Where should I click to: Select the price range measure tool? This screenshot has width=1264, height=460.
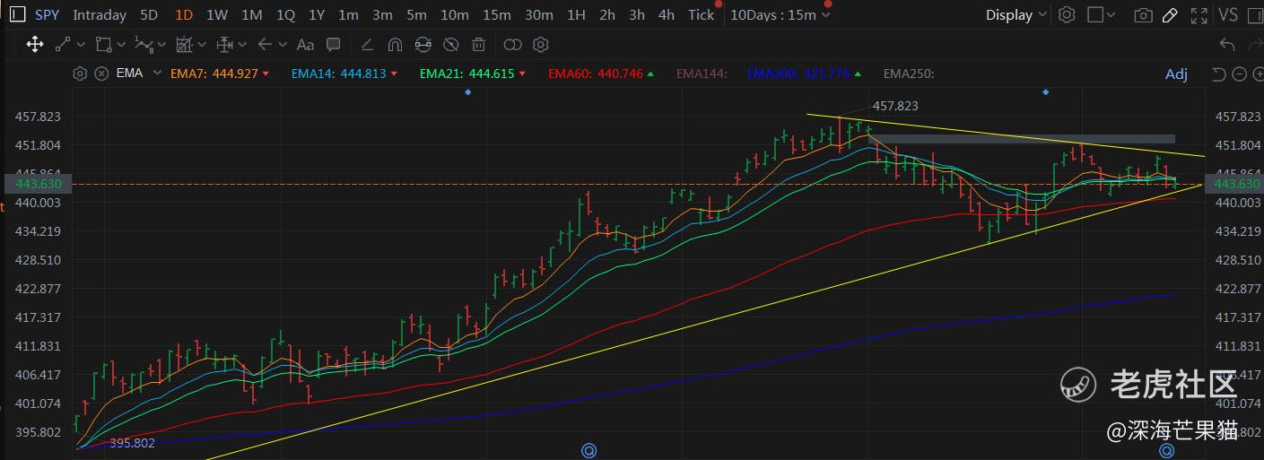click(225, 44)
